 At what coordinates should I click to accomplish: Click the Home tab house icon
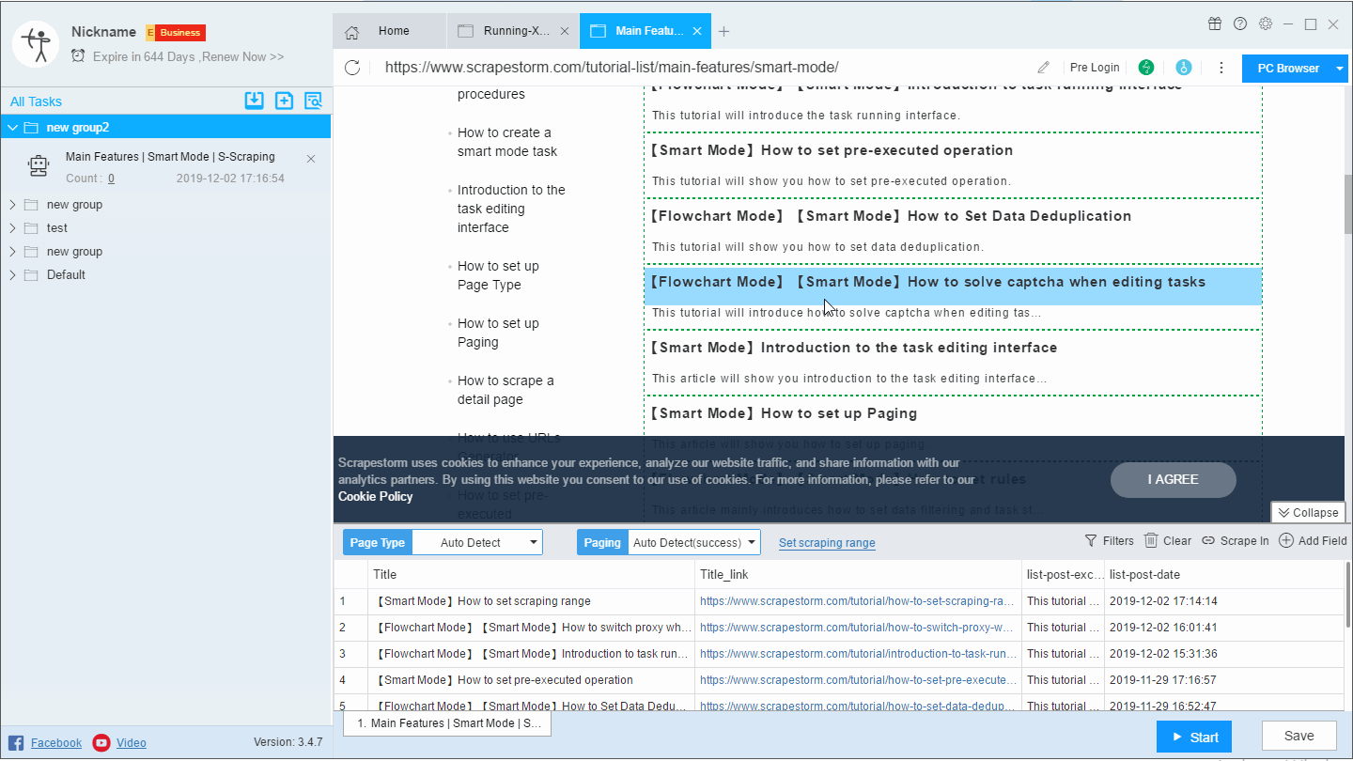[352, 32]
